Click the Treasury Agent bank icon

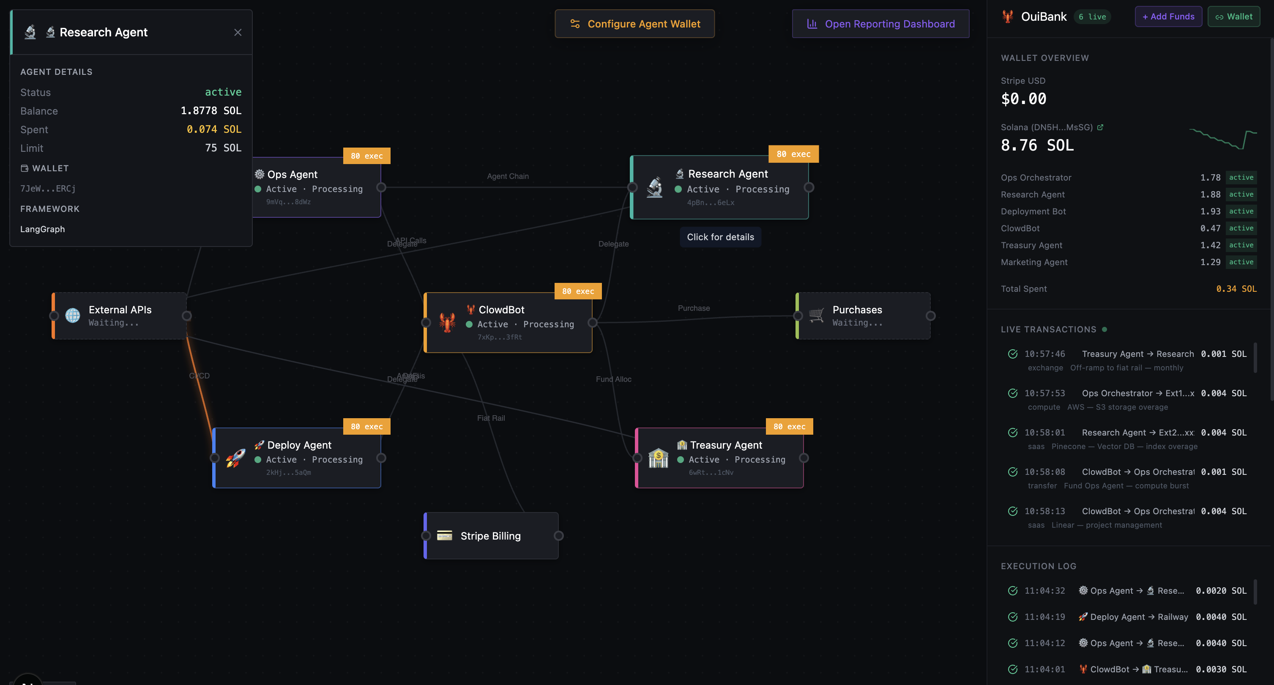click(658, 458)
